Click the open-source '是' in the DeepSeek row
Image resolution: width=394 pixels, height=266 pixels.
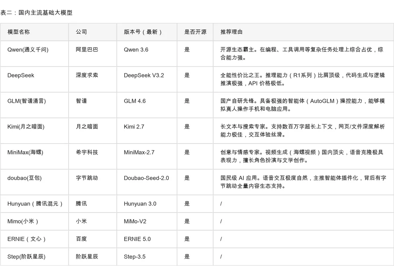pos(187,75)
